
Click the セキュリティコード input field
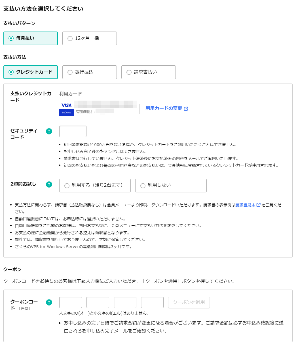[x=73, y=131]
